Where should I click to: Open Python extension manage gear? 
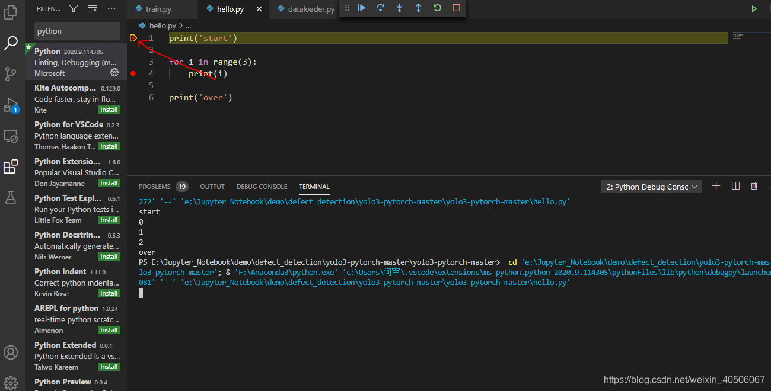(x=114, y=72)
